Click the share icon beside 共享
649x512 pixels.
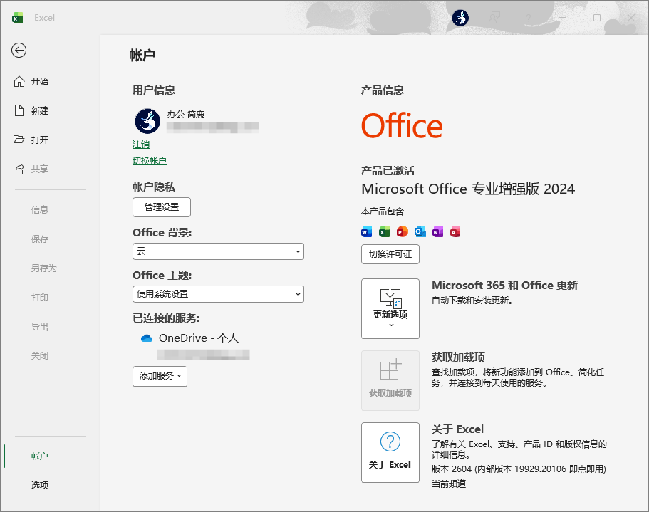(19, 169)
